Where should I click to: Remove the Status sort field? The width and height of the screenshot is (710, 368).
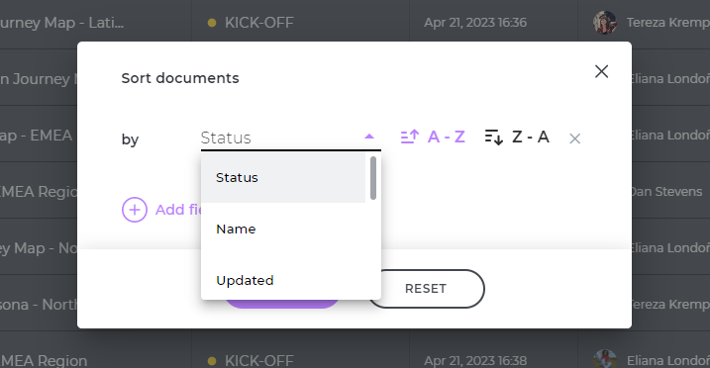[574, 138]
